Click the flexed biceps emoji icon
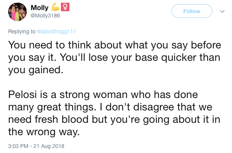The image size is (232, 153). (x=55, y=7)
